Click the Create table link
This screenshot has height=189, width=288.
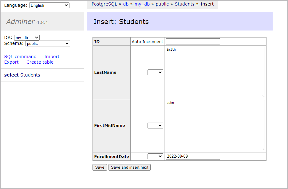click(40, 62)
